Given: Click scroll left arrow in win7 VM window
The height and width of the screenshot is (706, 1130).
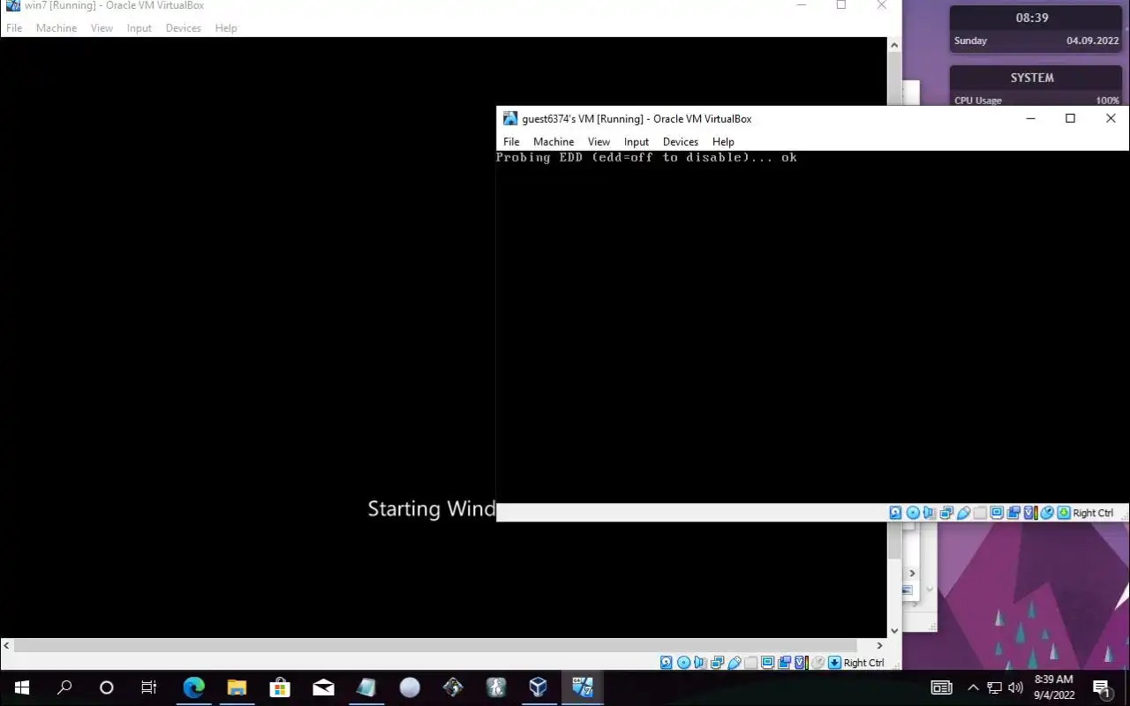Looking at the screenshot, I should [8, 646].
